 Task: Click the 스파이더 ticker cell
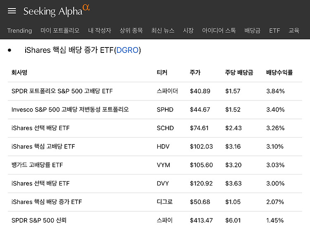[x=167, y=91]
